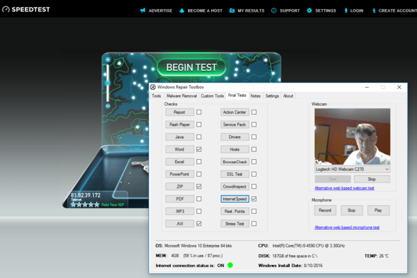Open the Custom Tools tab
This screenshot has width=417, height=278.
tap(212, 96)
